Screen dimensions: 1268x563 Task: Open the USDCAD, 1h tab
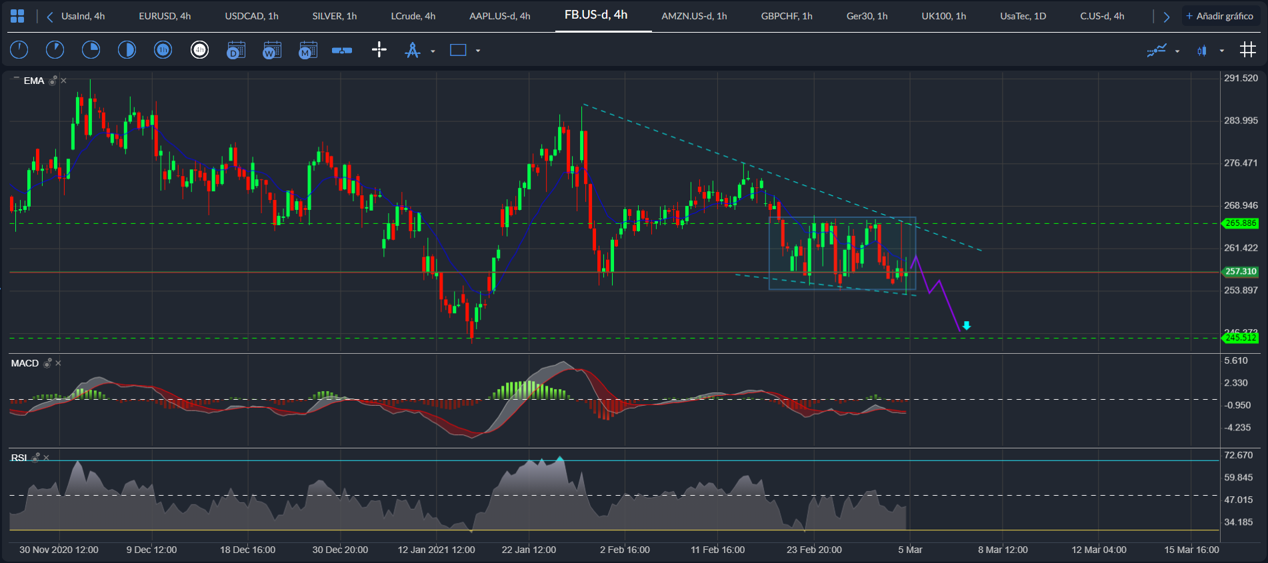tap(252, 16)
